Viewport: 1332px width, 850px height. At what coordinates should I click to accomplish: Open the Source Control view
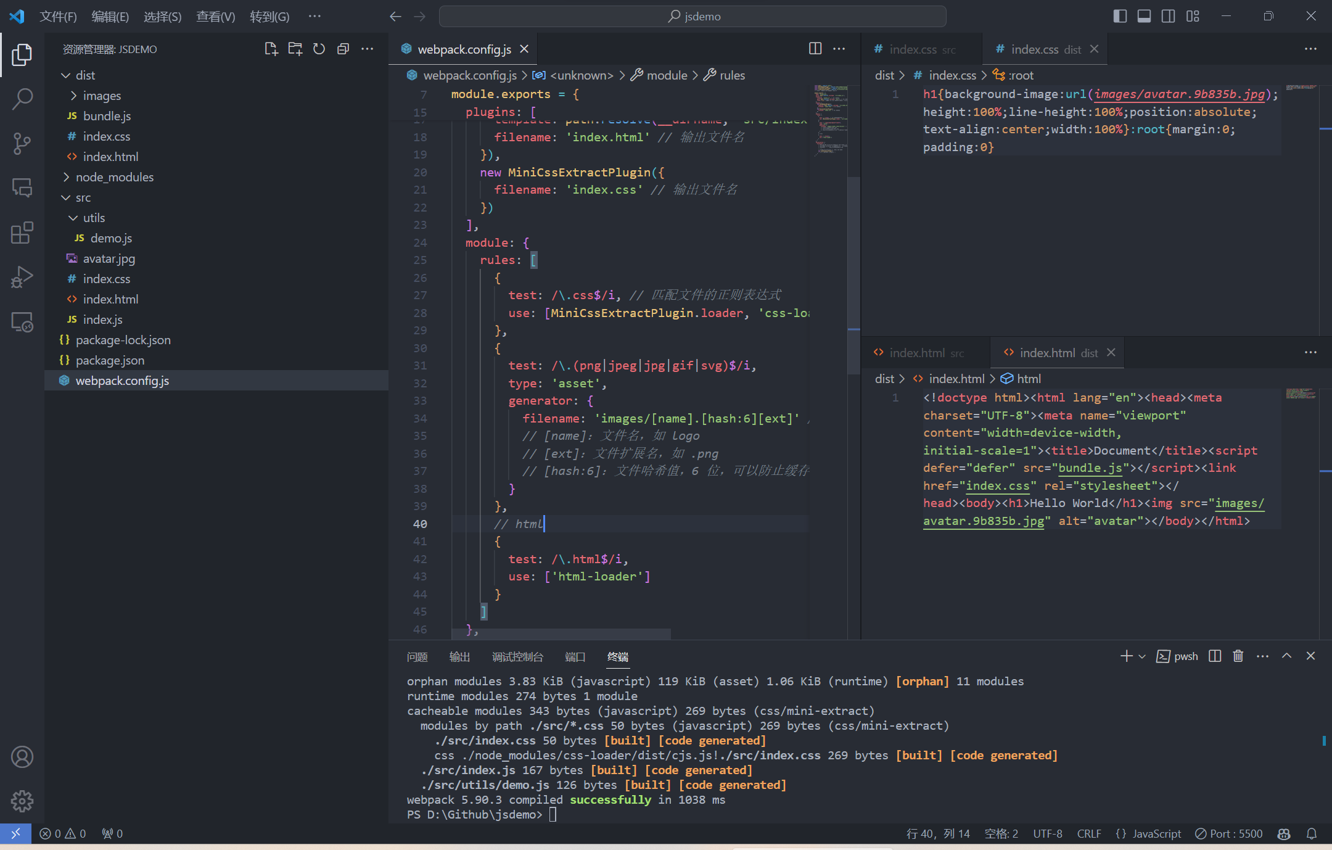(x=22, y=143)
